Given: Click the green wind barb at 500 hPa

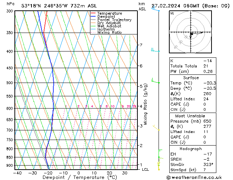Looking at the screenshot, I should click(156, 81).
